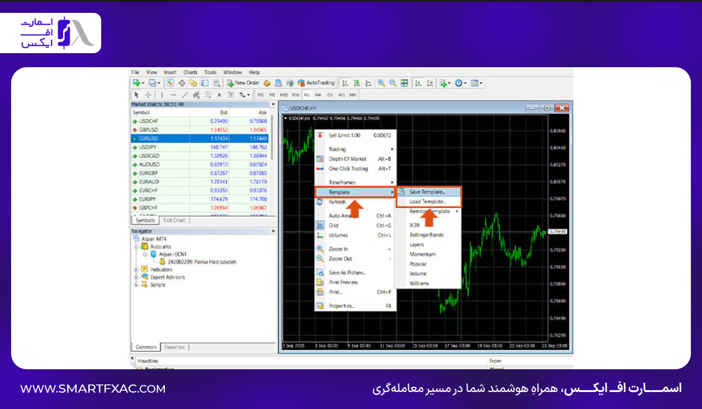Expand the Indicators node in Navigator
702x409 pixels.
tap(136, 270)
